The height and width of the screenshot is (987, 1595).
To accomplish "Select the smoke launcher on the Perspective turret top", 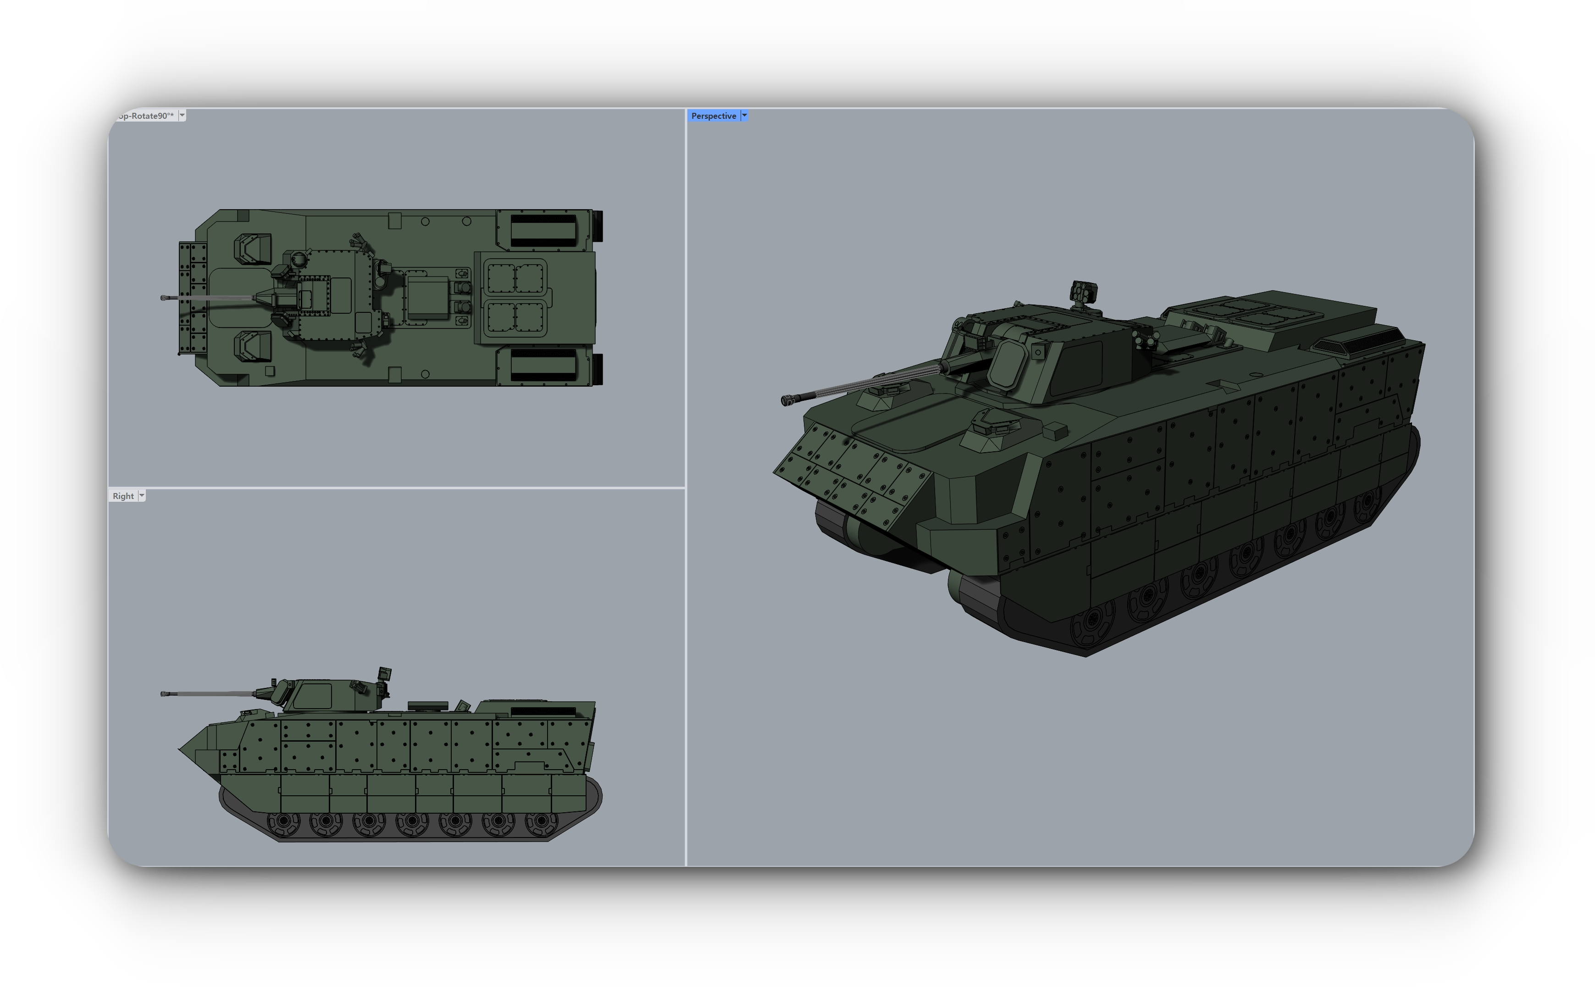I will [1084, 292].
